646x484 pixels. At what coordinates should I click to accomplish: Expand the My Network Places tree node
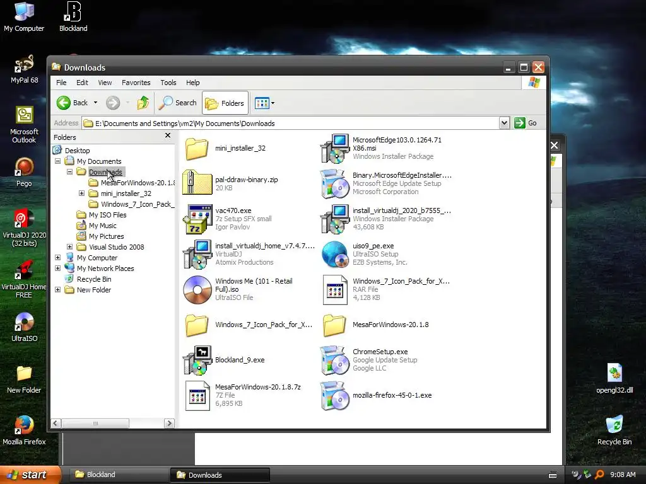[x=57, y=268]
